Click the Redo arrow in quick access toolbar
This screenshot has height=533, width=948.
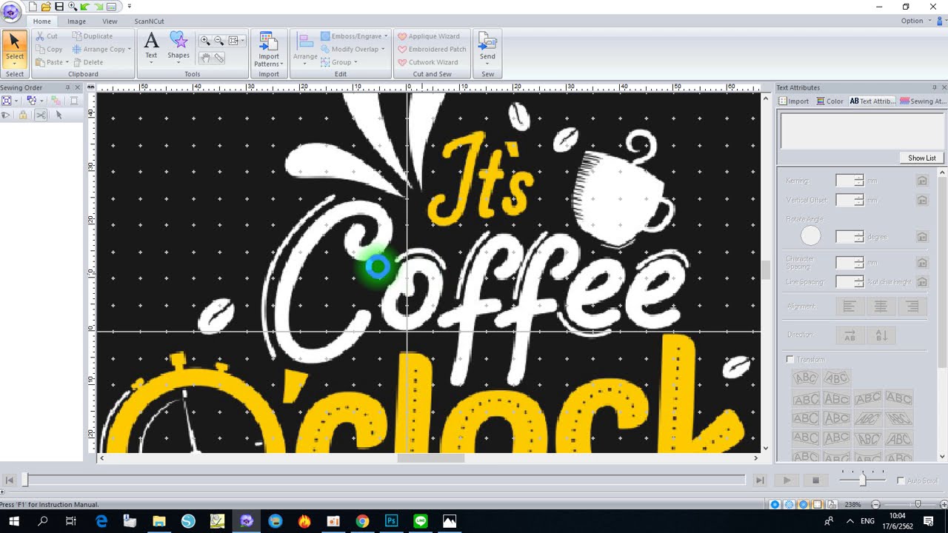pos(99,7)
